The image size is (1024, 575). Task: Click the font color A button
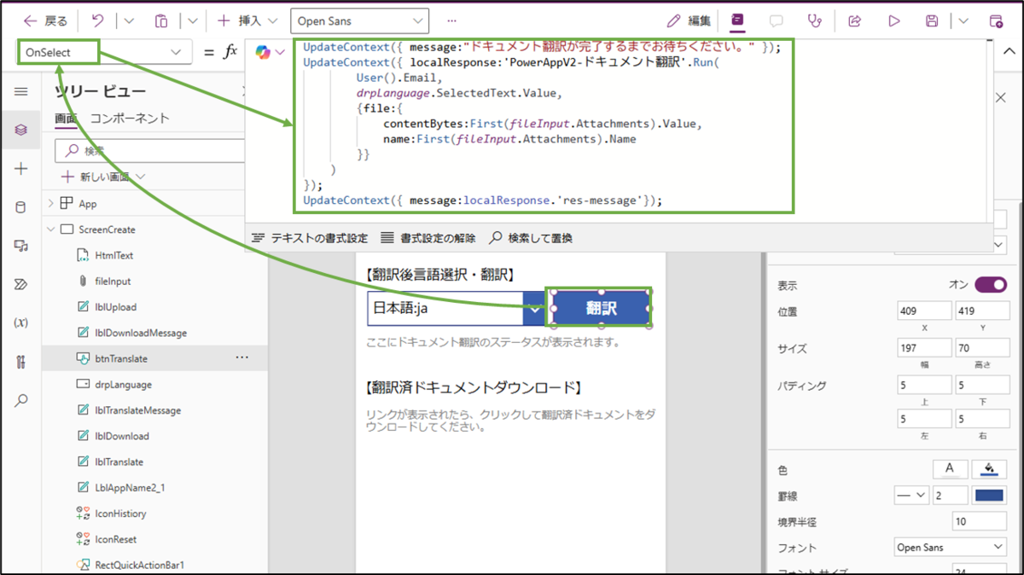[950, 468]
